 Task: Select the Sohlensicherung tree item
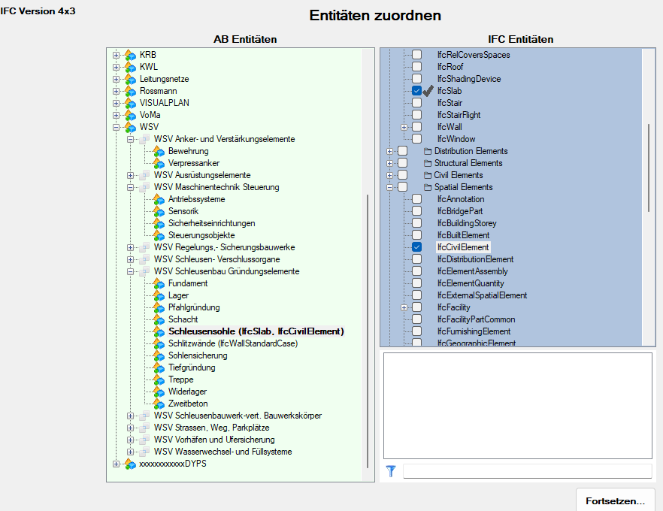pyautogui.click(x=198, y=355)
